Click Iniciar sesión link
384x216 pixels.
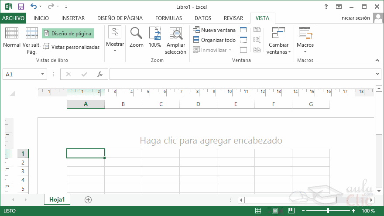[x=355, y=18]
